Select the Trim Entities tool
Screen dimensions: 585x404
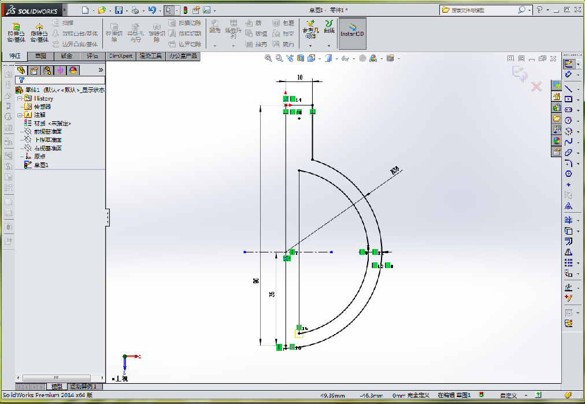568,220
